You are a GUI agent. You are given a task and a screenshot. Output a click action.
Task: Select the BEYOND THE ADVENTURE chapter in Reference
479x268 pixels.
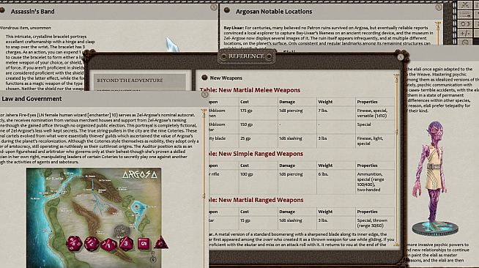coord(140,81)
